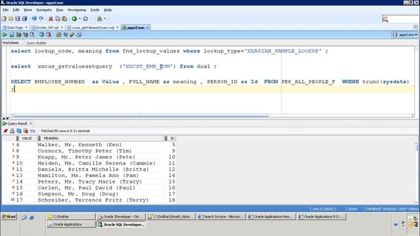Click the green Back navigation icon
The image size is (420, 236).
tap(74, 19)
